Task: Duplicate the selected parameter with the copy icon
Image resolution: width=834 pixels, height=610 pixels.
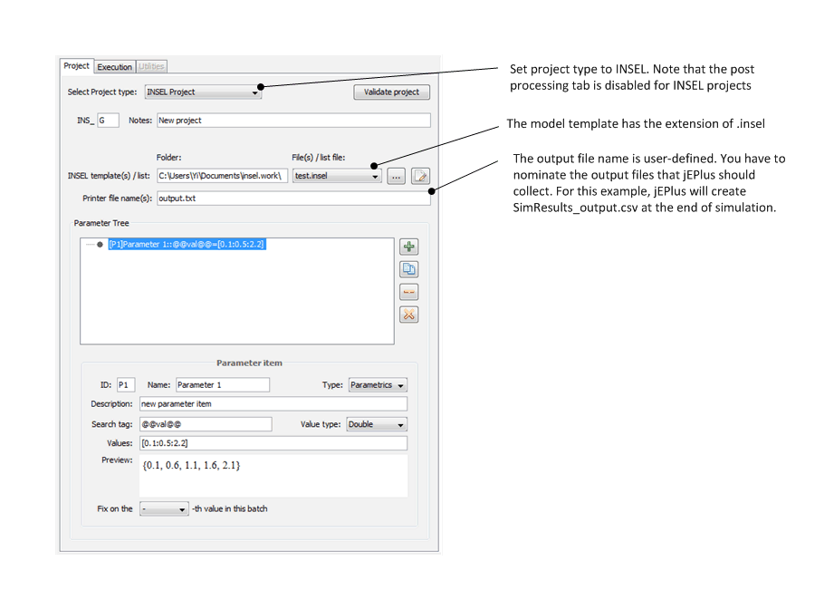Action: click(408, 269)
